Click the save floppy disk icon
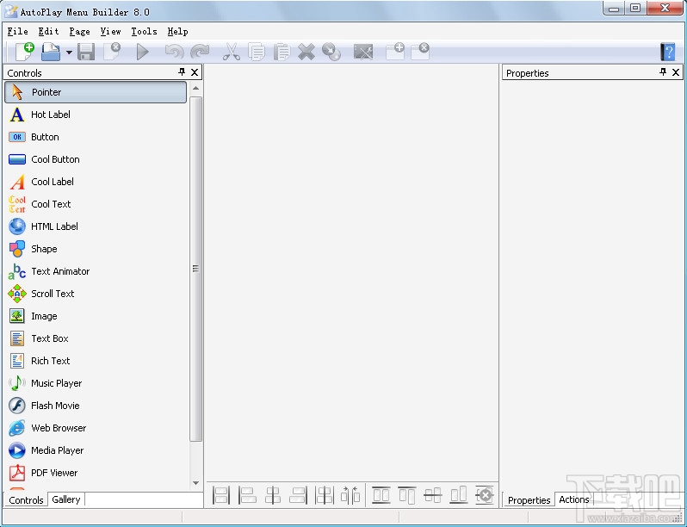687x527 pixels. pyautogui.click(x=86, y=52)
